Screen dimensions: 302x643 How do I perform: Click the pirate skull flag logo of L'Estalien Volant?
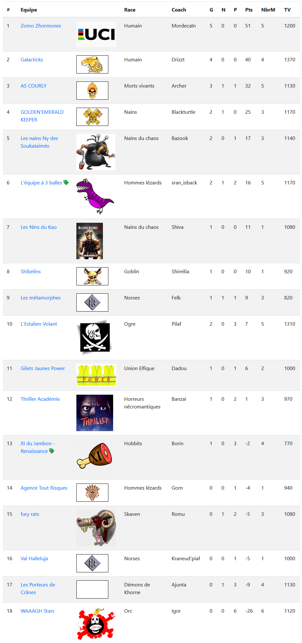95,337
